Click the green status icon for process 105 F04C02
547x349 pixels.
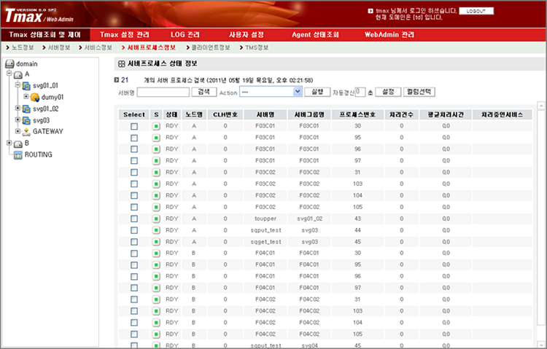point(156,334)
